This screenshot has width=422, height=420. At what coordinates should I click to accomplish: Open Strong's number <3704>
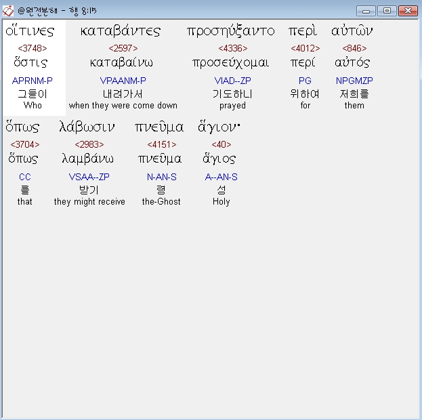tap(25, 144)
